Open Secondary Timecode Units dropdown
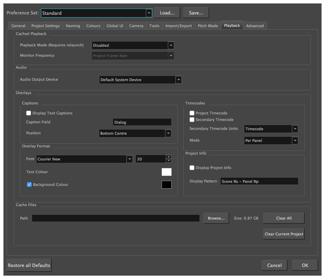Viewport: 325px width, 279px height. tap(271, 129)
